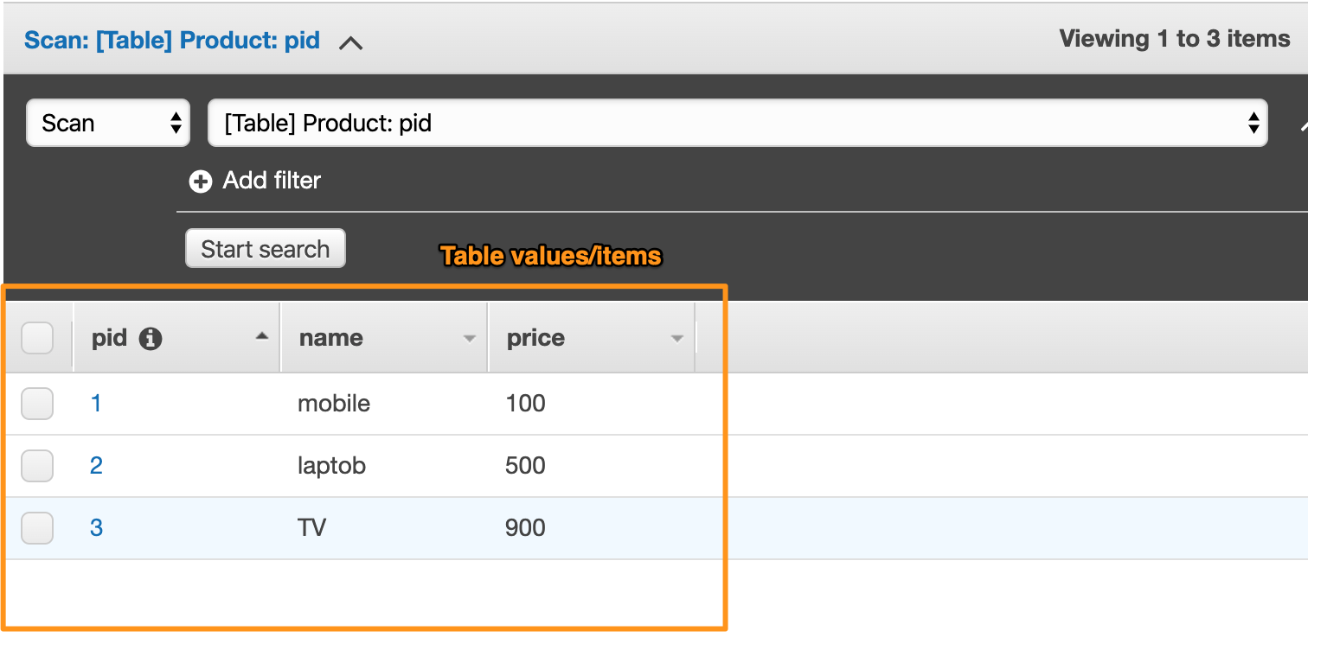
Task: Open item with pid 3
Action: tap(96, 528)
